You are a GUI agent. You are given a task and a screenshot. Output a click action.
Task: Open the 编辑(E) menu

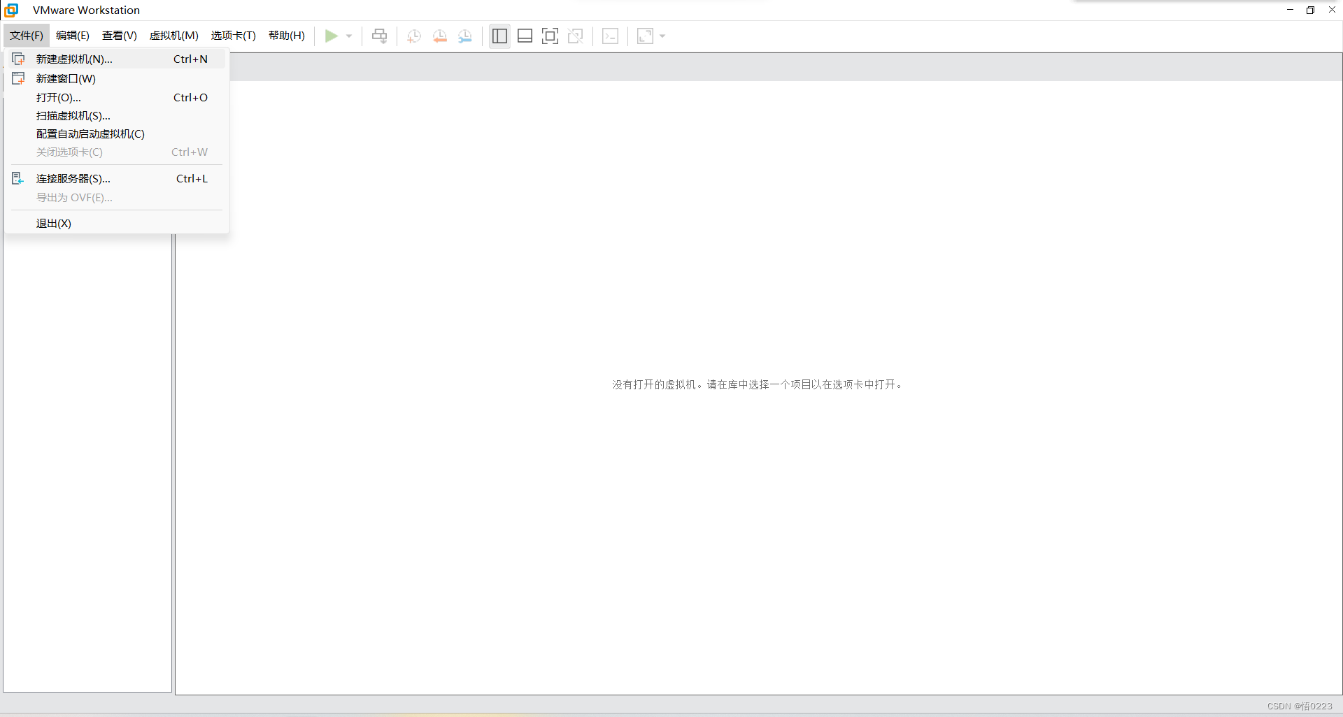coord(73,36)
